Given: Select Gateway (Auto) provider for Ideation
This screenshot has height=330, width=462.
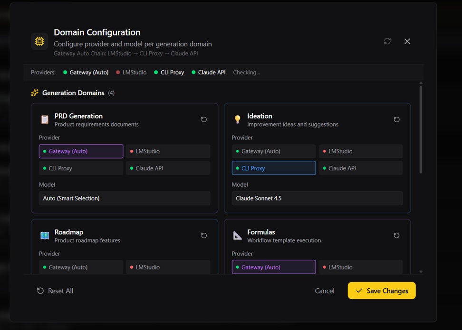Looking at the screenshot, I should [274, 151].
